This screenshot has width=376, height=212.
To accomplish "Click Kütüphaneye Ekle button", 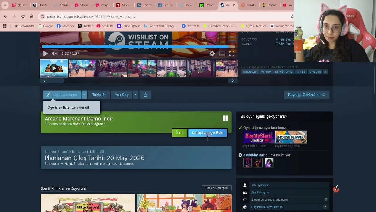I will [207, 133].
